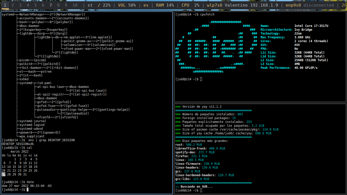Screen dimensions: 347x195
Task: Click highlighted day 27 in the calendar
Action: [4, 174]
